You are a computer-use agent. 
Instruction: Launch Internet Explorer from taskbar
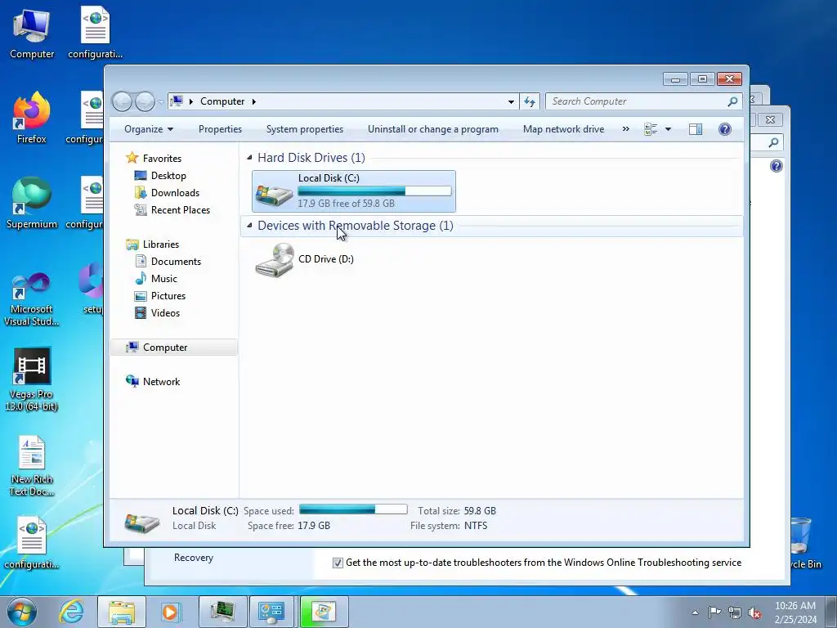pyautogui.click(x=72, y=612)
